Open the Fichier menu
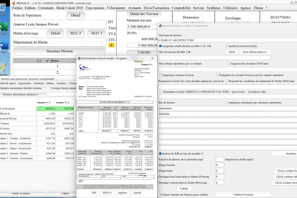The width and height of the screenshot is (297, 198). click(17, 8)
